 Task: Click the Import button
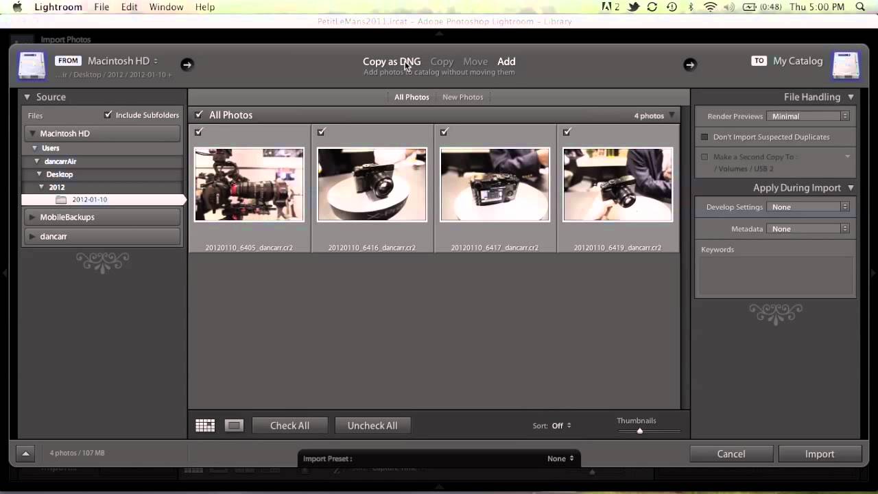click(820, 454)
